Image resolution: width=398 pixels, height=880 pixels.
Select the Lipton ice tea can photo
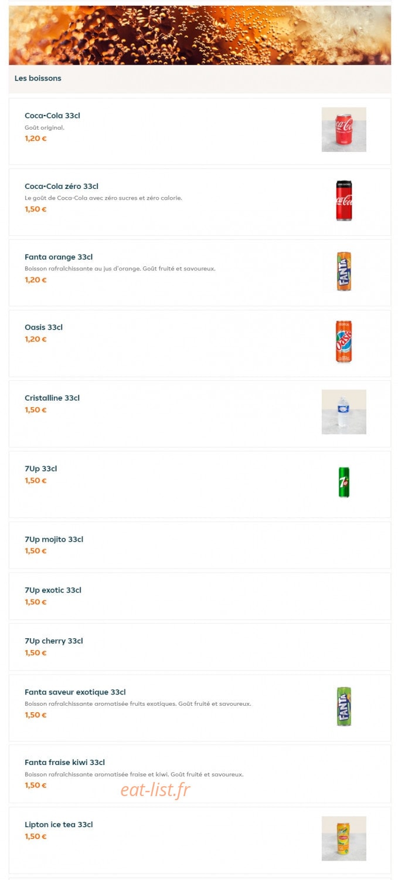(343, 838)
